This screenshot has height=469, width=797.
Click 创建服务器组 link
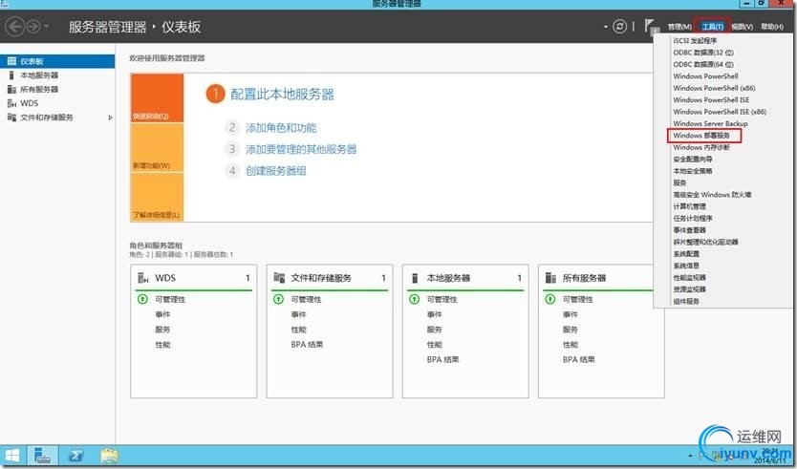[275, 171]
